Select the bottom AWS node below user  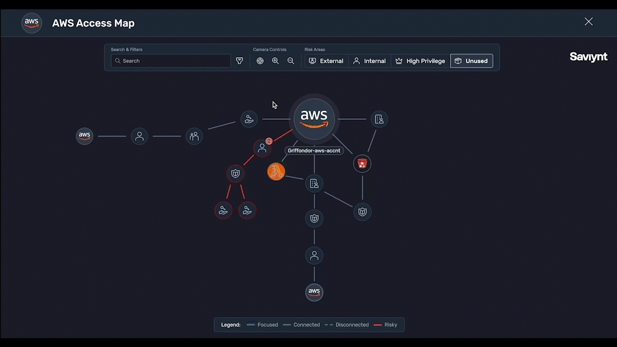pyautogui.click(x=314, y=292)
